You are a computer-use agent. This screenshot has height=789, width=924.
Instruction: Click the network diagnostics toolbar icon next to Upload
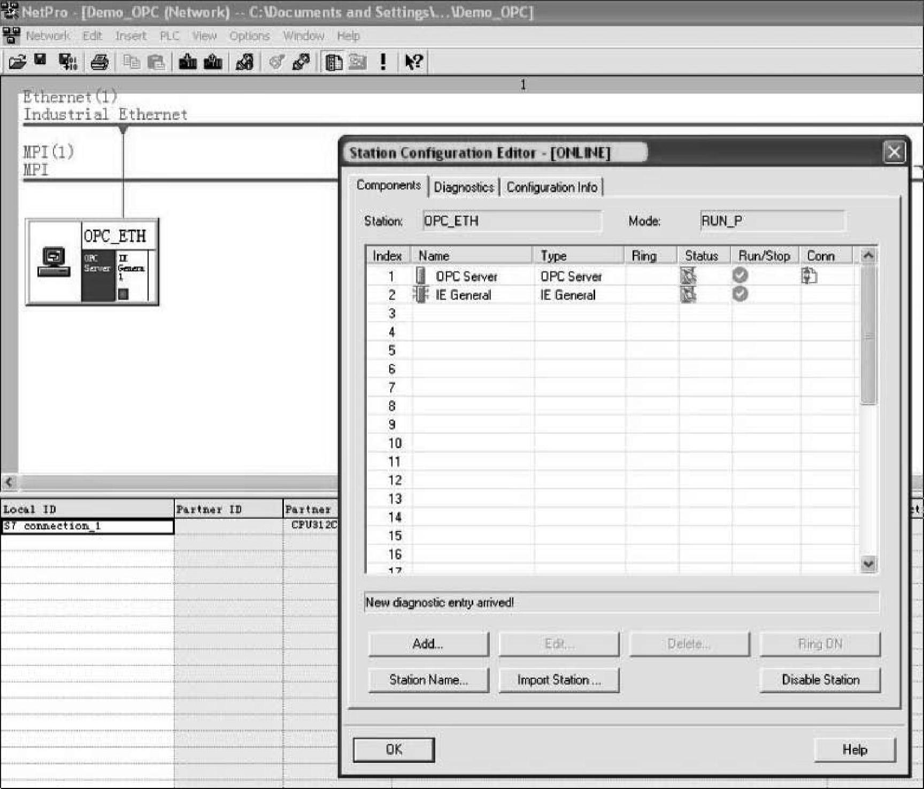[245, 62]
